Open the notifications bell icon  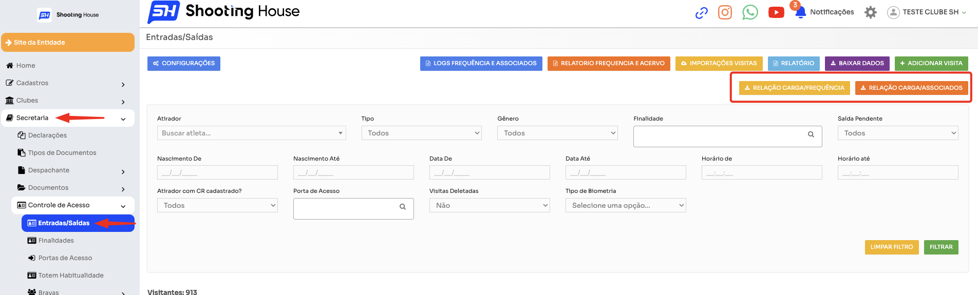800,12
